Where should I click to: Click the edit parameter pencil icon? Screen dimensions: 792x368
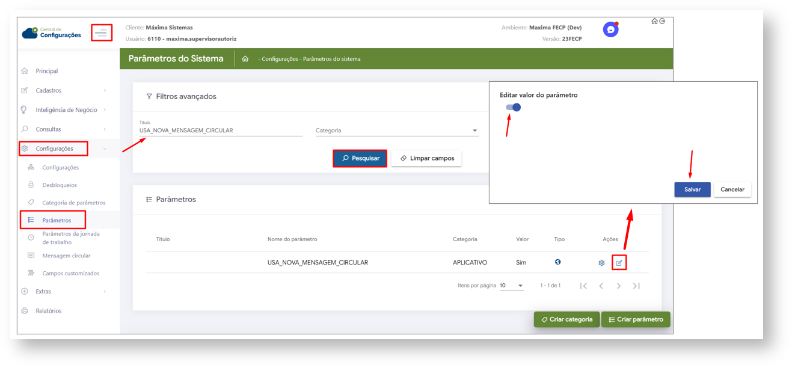point(619,263)
